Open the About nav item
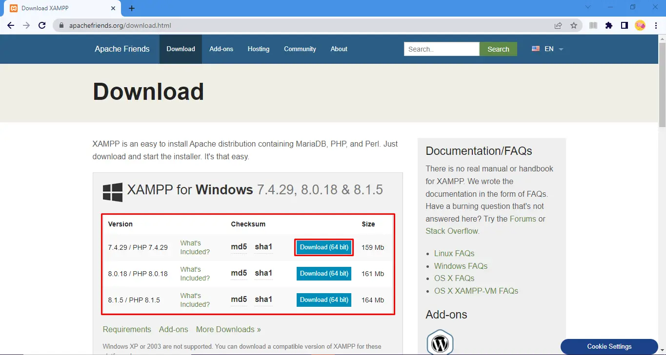This screenshot has width=666, height=355. tap(339, 49)
